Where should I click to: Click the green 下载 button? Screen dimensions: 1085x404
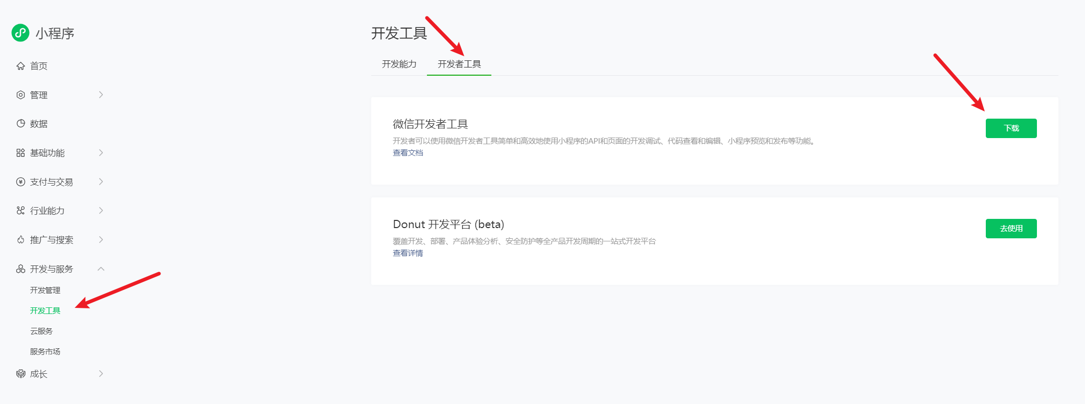click(x=1011, y=128)
